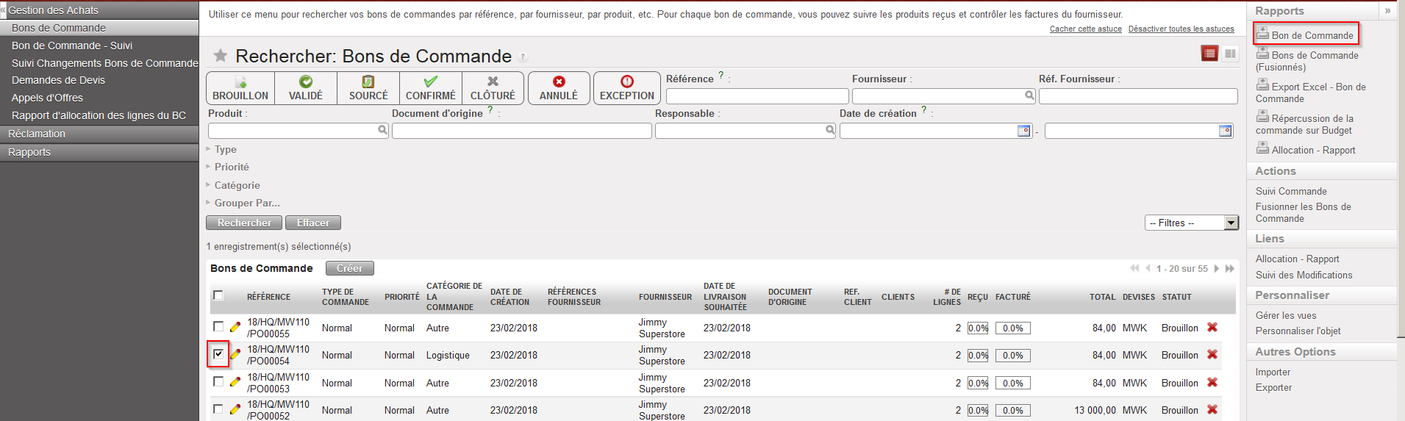
Task: Click the search icon in the Fournisseur field
Action: tap(1029, 96)
